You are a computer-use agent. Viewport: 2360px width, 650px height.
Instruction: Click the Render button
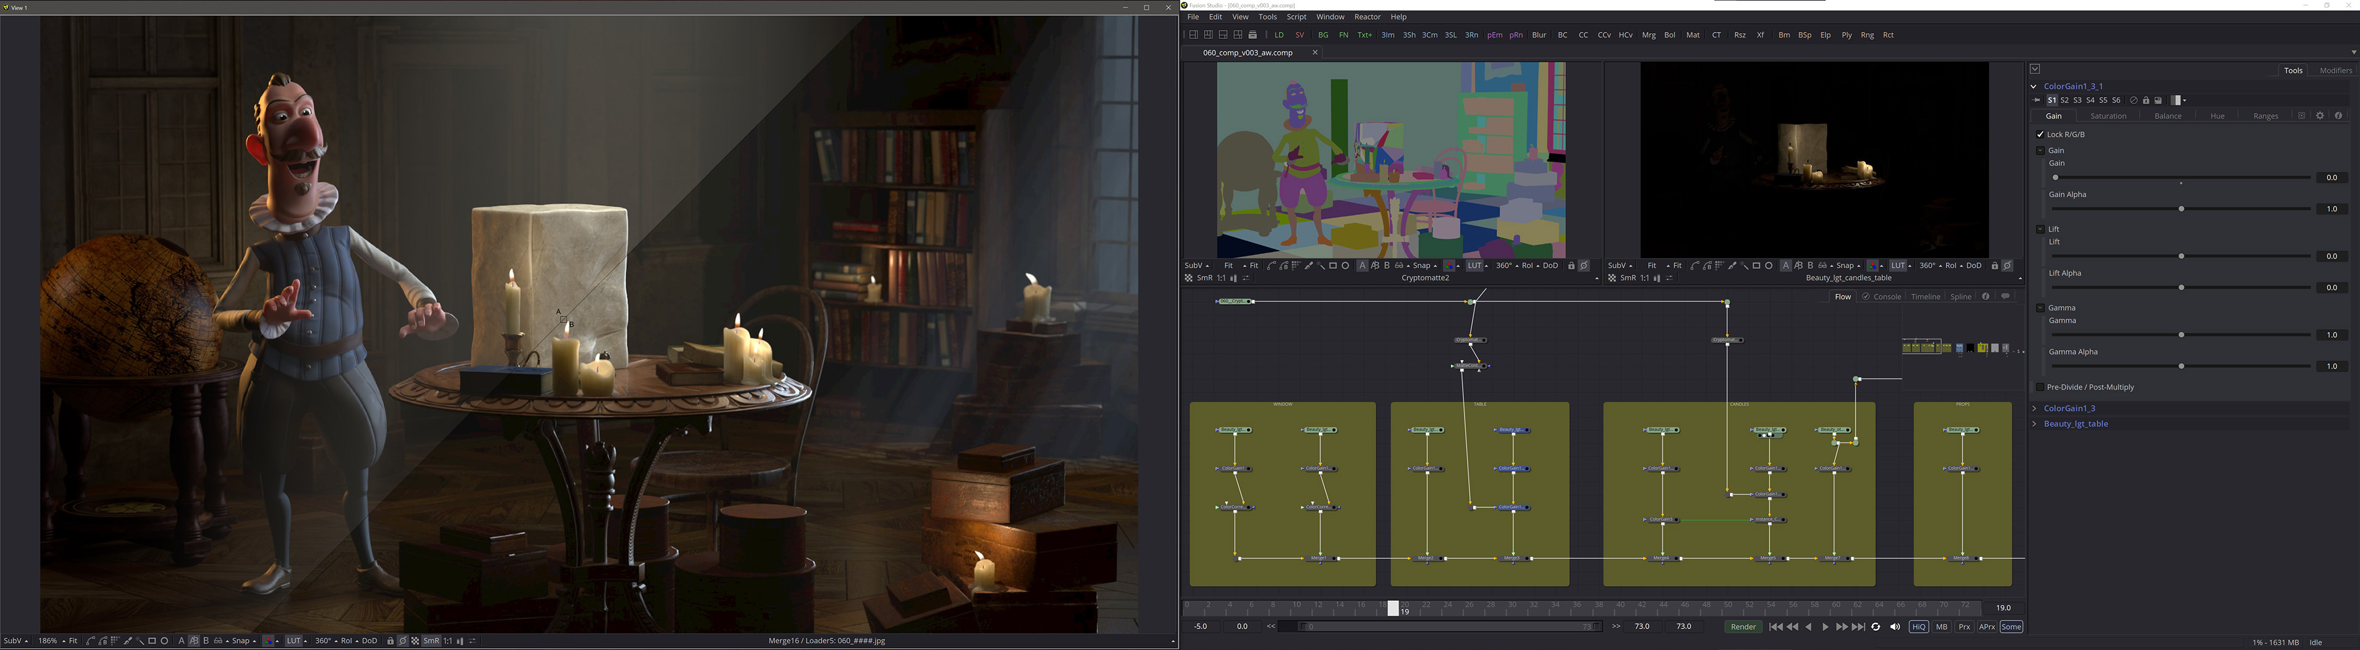[x=1742, y=627]
